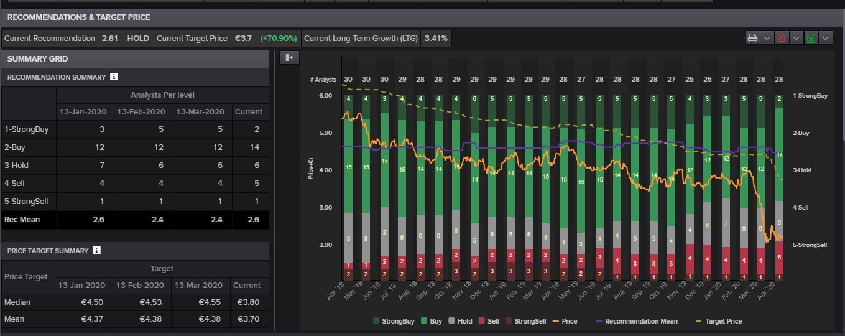This screenshot has width=845, height=336.
Task: Toggle Recommendation Mean line in legend
Action: coord(637,322)
